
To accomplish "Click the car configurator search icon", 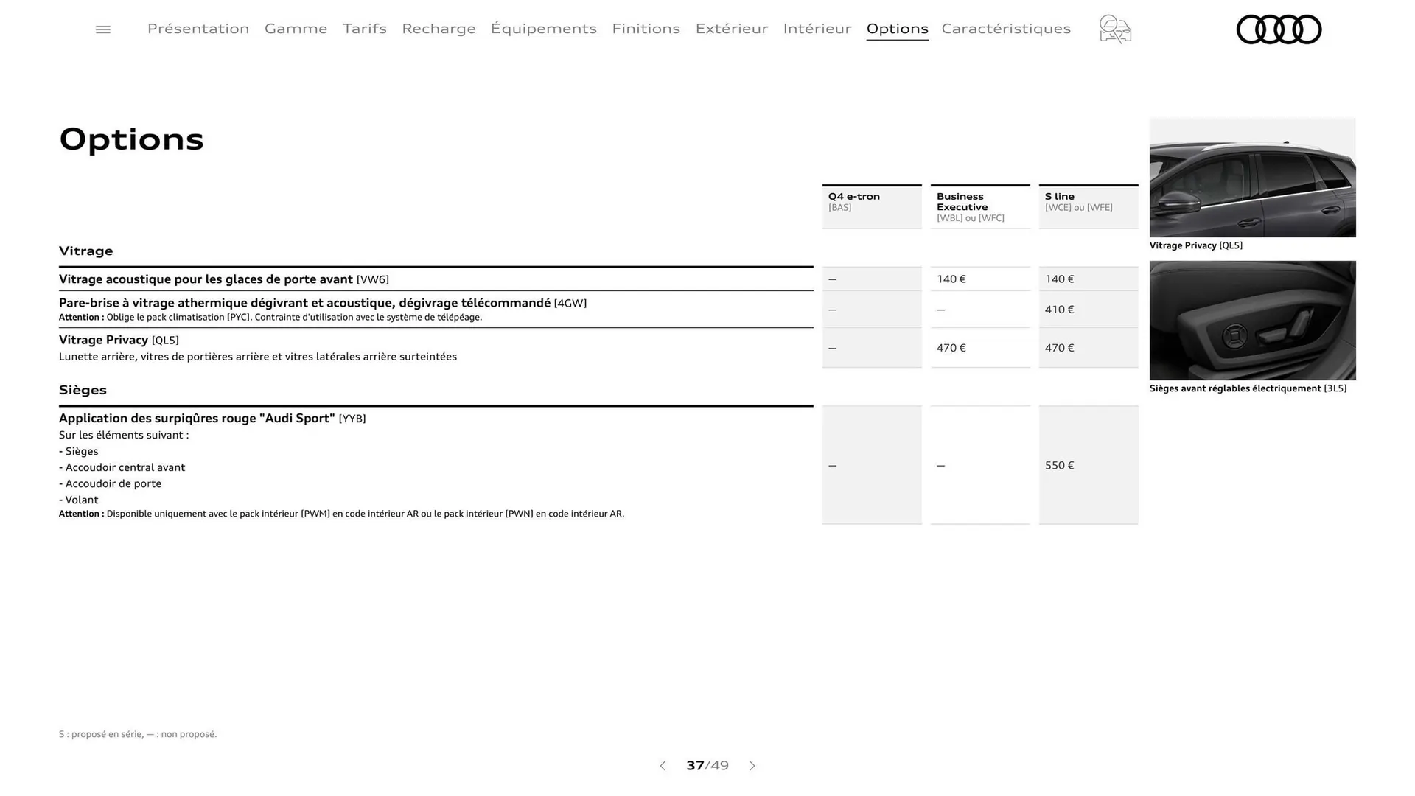I will [x=1114, y=29].
